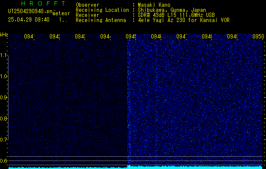Click the Receiver label
Screen dimensions: 266x169
click(88, 15)
